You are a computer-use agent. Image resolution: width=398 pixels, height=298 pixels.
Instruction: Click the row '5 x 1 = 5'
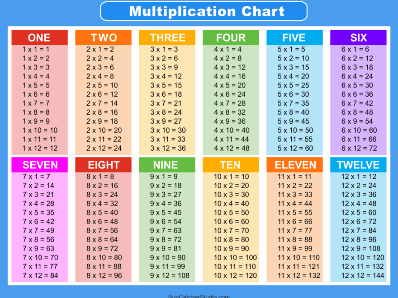coord(291,49)
